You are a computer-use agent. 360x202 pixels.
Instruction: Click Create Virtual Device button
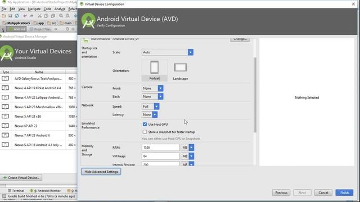coord(21,177)
